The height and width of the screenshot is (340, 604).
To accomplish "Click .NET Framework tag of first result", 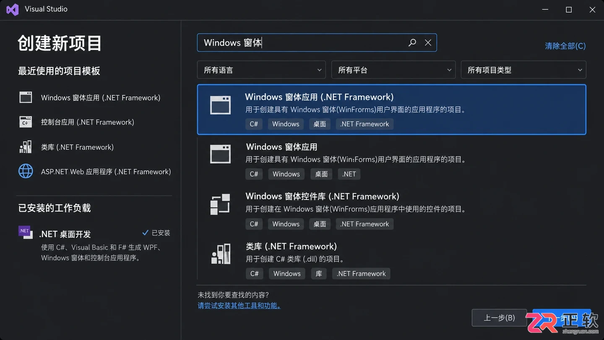I will click(x=364, y=124).
